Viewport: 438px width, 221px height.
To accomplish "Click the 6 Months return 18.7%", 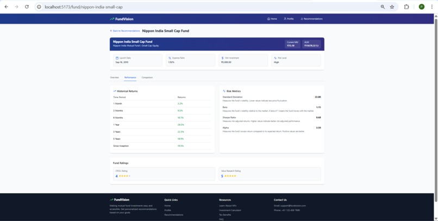I will [181, 118].
